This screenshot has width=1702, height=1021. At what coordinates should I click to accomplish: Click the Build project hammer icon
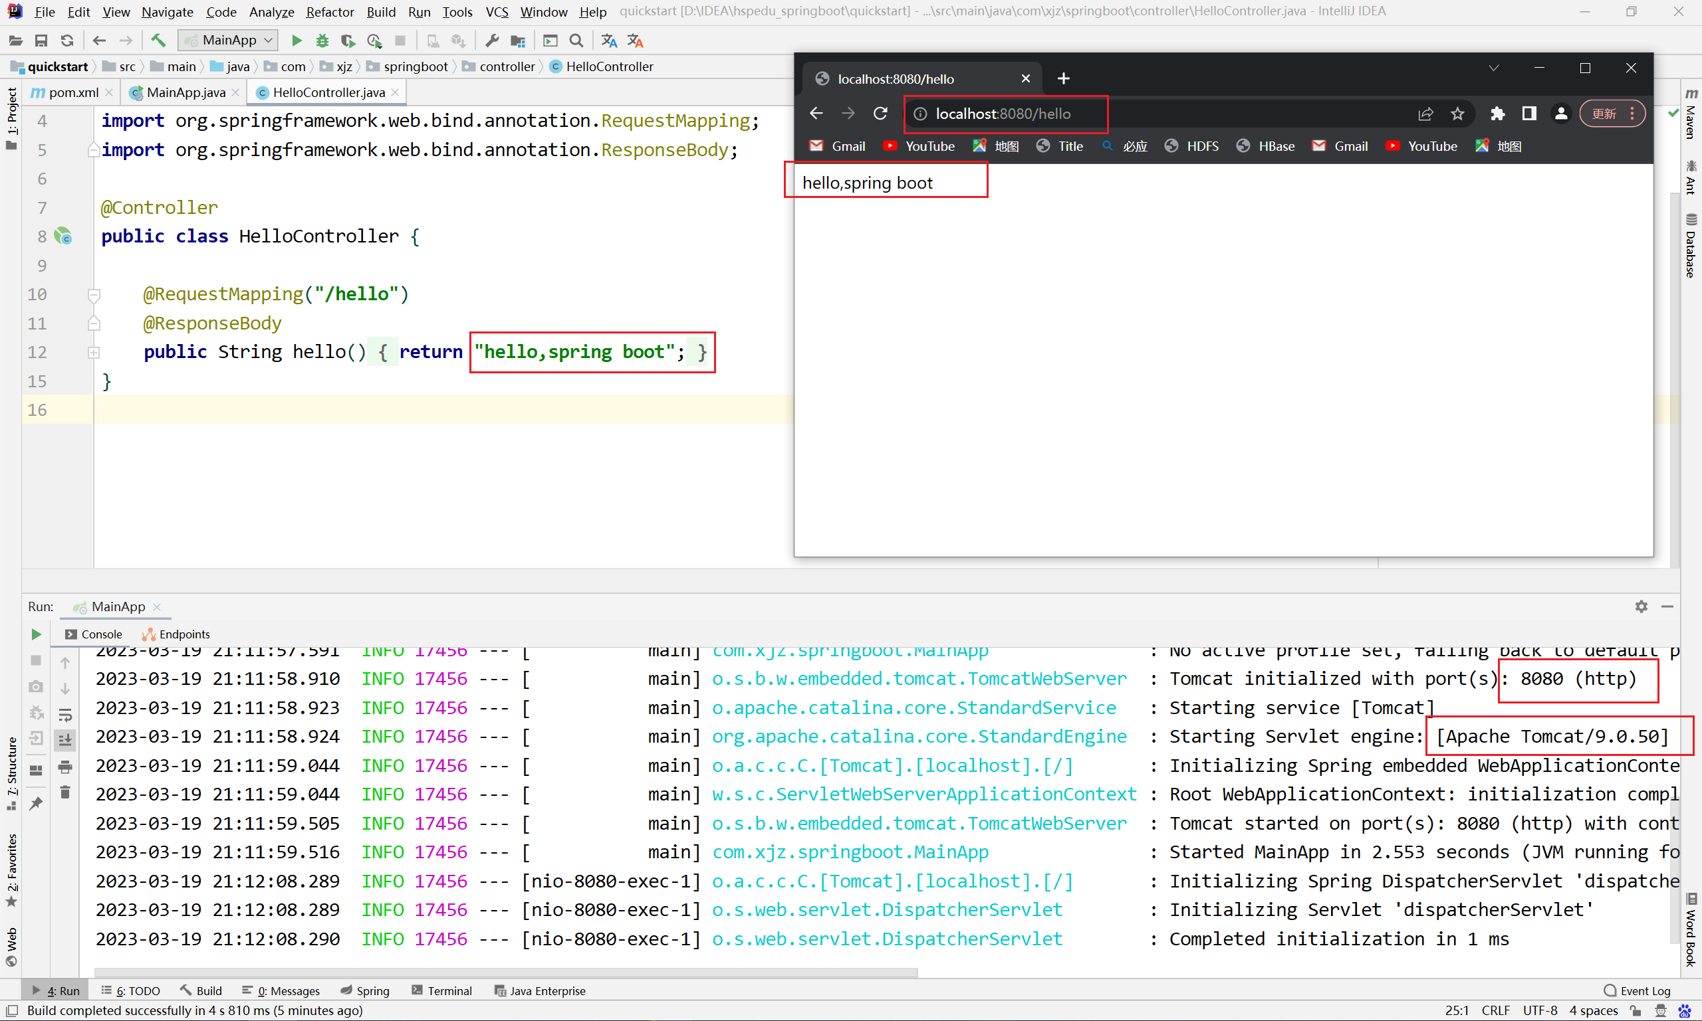click(x=158, y=41)
